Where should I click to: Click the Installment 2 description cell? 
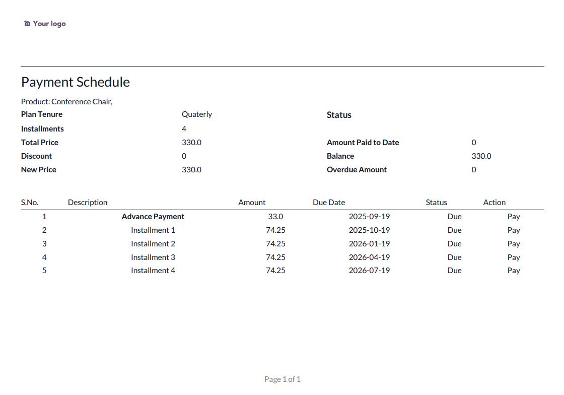click(x=153, y=244)
